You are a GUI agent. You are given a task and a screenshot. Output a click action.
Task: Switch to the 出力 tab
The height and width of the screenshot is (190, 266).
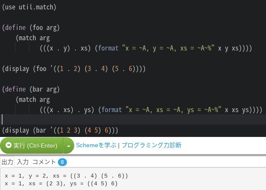click(7, 162)
